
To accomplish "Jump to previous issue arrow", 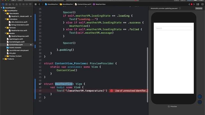I will (189, 4).
